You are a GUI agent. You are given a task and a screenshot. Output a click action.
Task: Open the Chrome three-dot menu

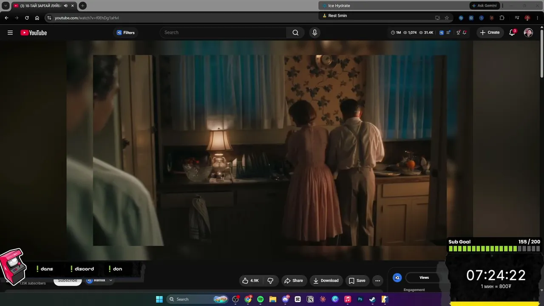point(537,18)
